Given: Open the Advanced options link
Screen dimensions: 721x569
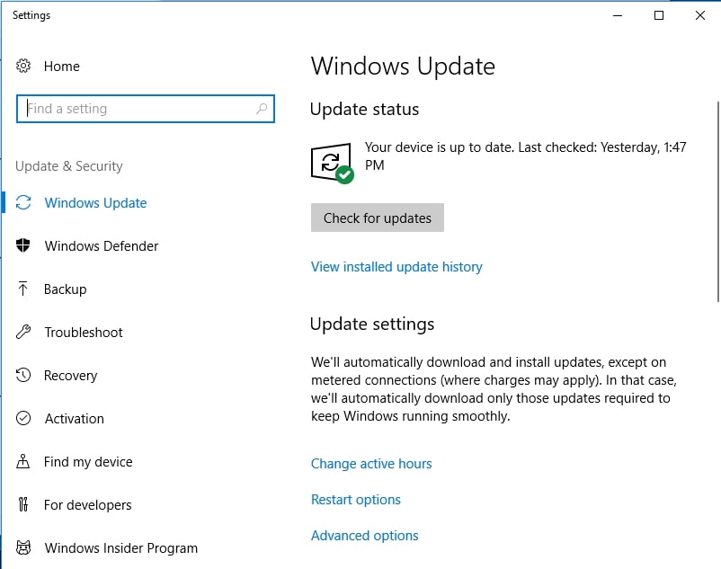Looking at the screenshot, I should click(x=364, y=535).
